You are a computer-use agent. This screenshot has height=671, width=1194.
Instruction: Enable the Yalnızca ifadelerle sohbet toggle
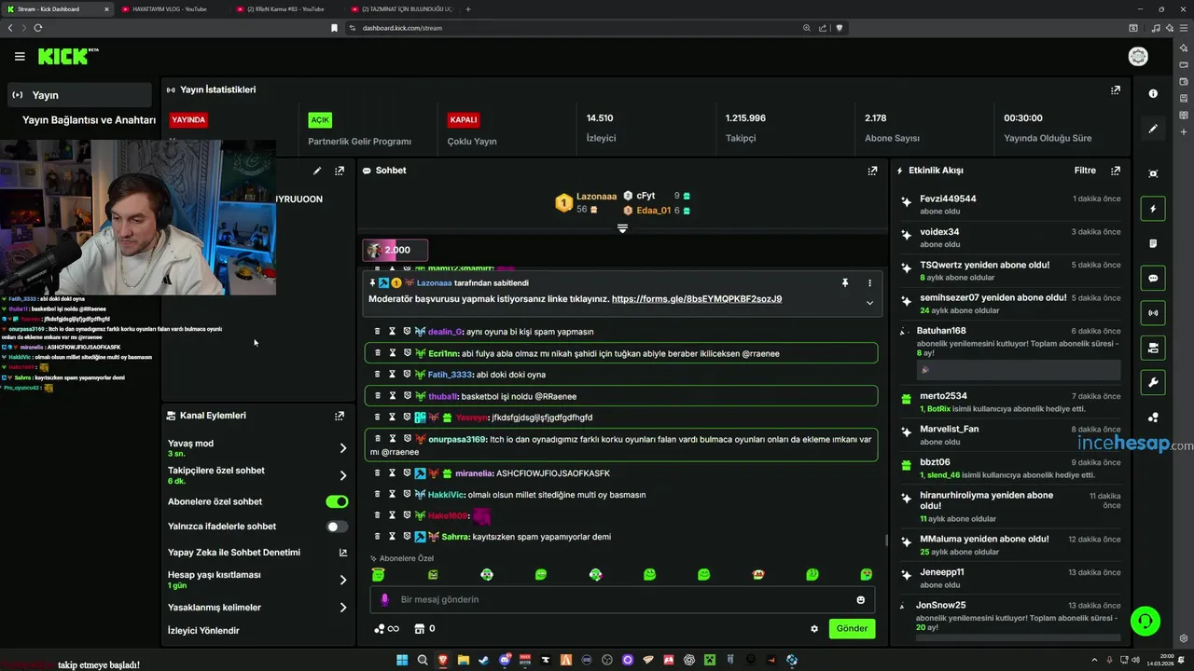337,527
